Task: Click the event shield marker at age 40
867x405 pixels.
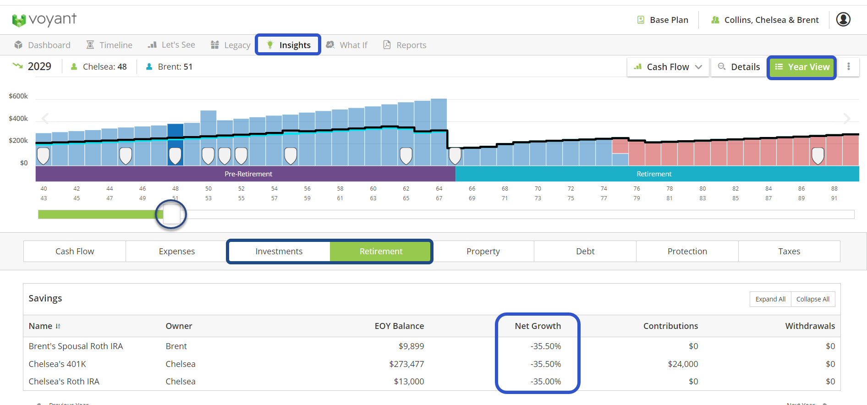Action: [x=43, y=156]
